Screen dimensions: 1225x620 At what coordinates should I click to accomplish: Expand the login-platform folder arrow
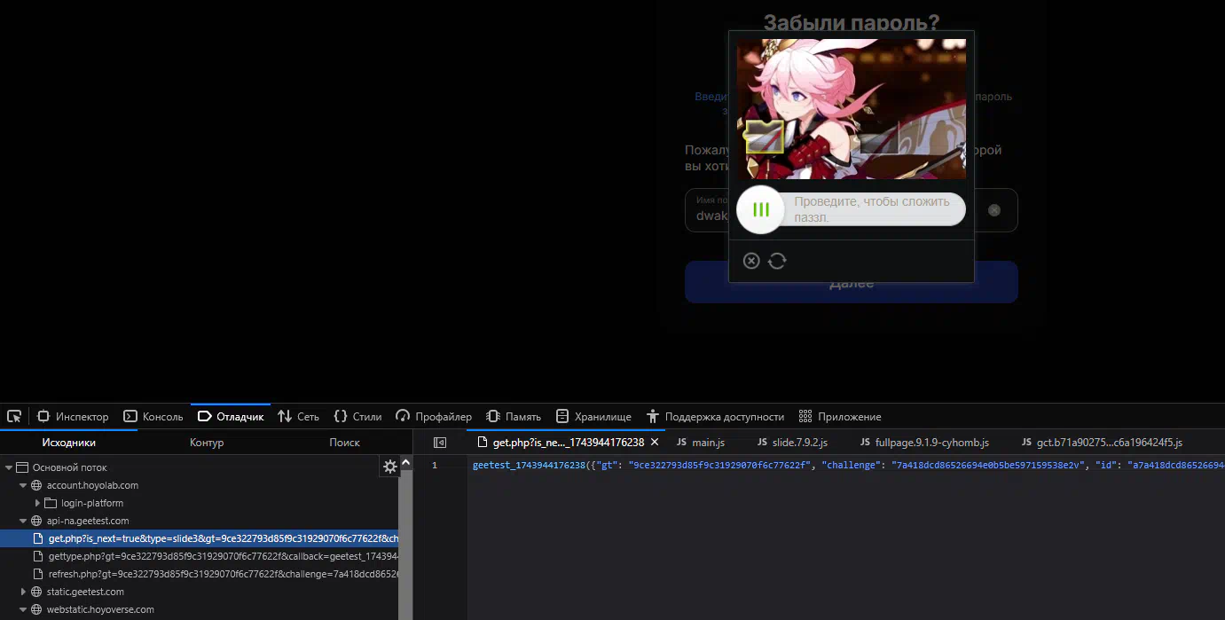[37, 503]
